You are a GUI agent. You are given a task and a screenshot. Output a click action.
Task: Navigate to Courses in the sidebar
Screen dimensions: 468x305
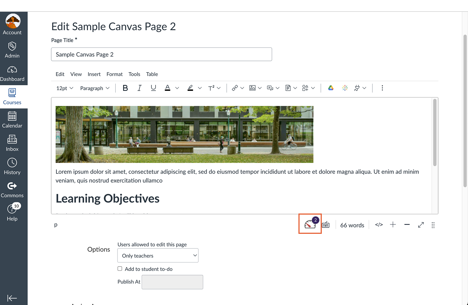point(12,97)
